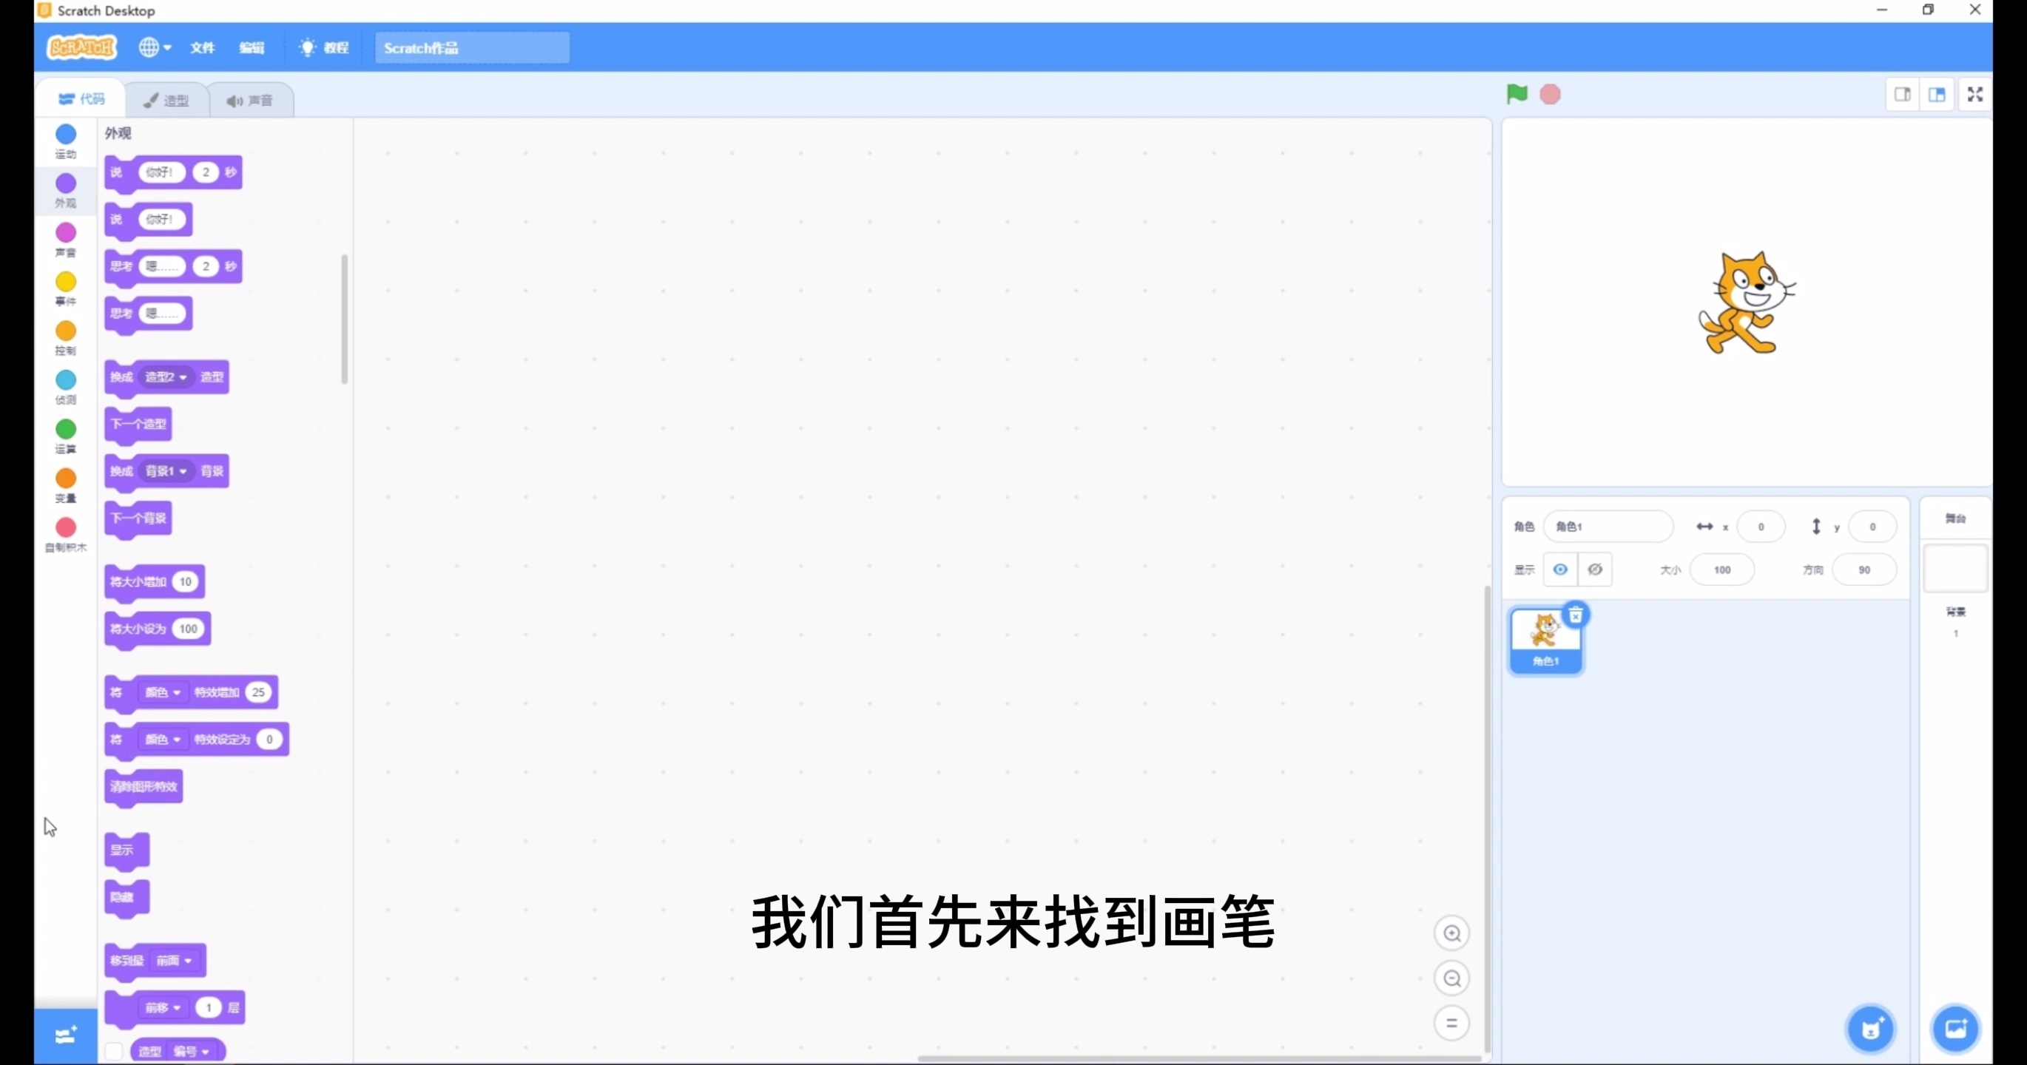The width and height of the screenshot is (2027, 1065).
Task: Enable the 造型编号 reporter checkbox
Action: coord(114,1050)
